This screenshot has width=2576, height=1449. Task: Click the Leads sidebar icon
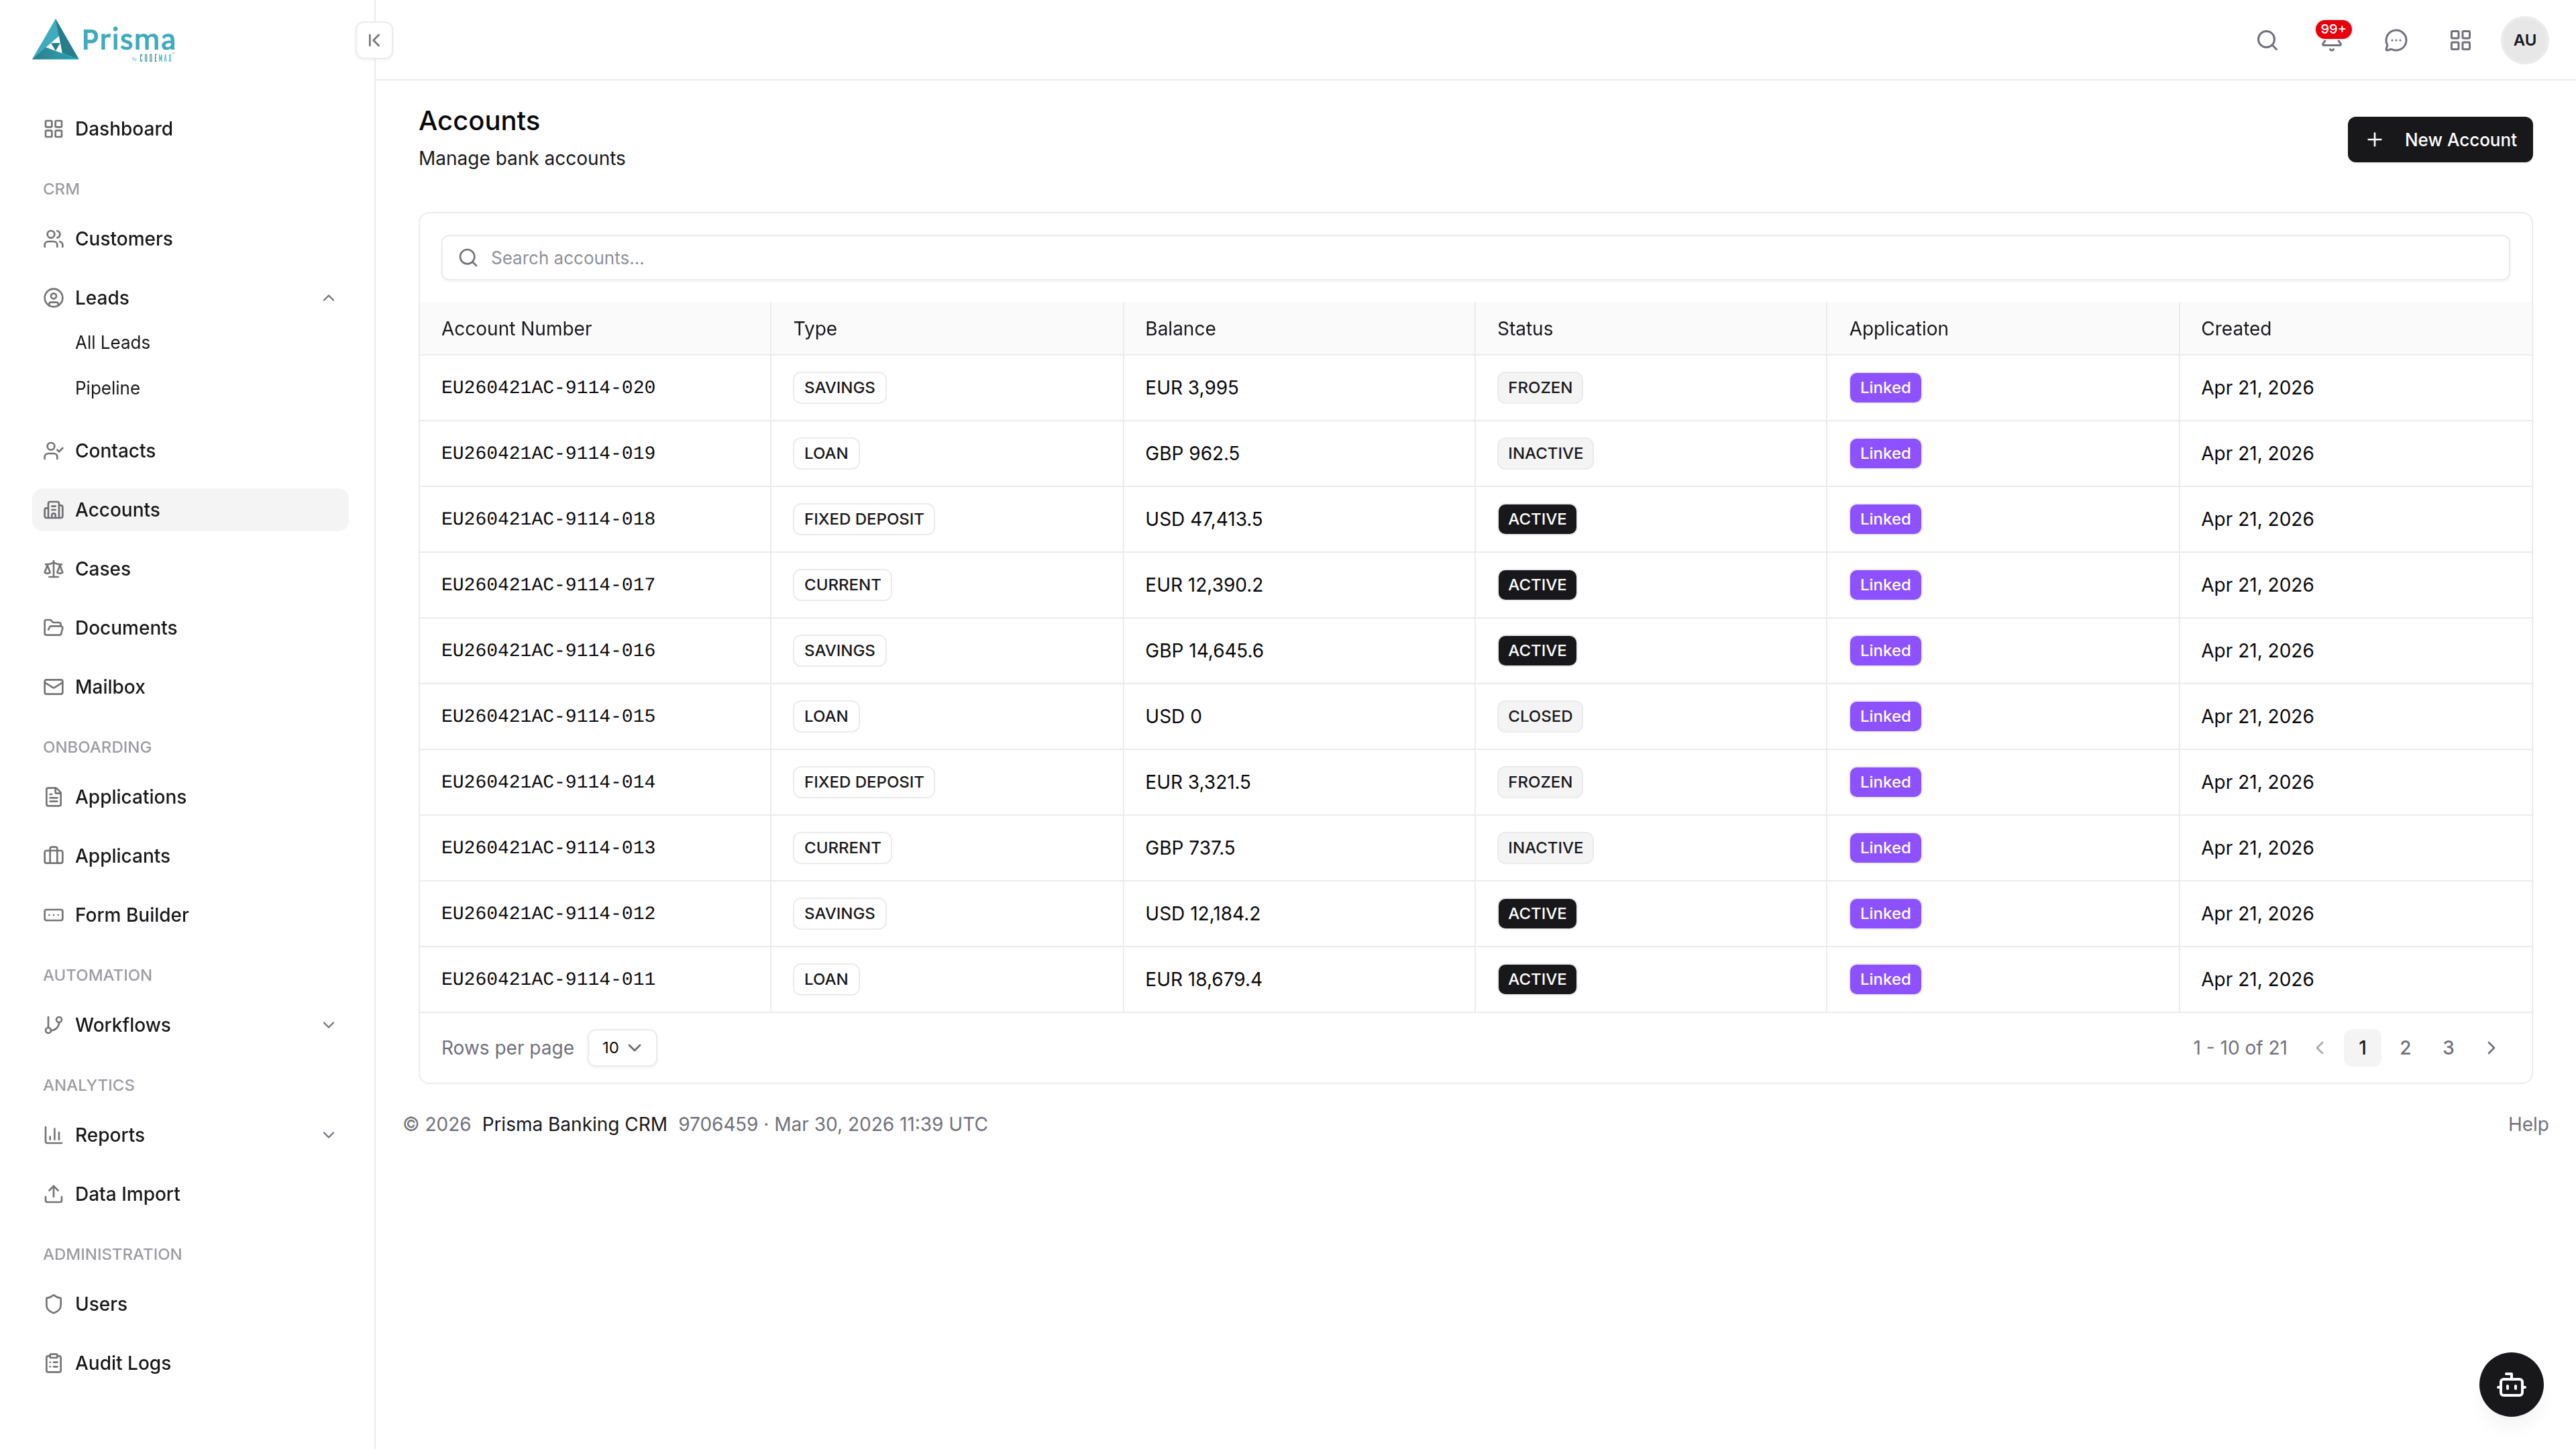54,298
